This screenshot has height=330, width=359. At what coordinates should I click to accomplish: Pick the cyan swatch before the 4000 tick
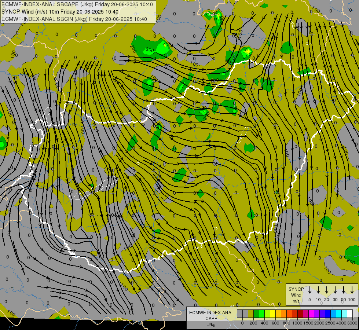pos(338,313)
